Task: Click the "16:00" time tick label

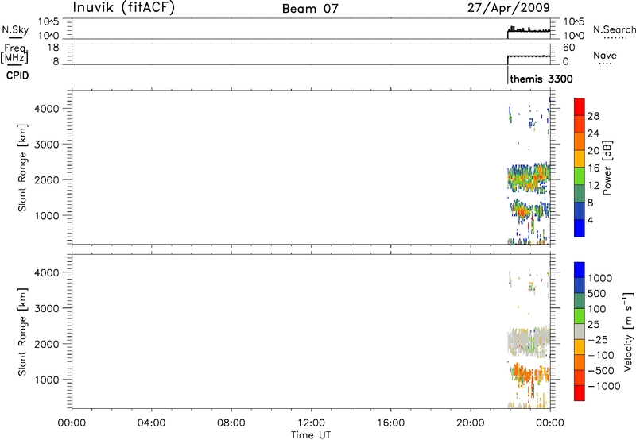Action: (x=390, y=423)
